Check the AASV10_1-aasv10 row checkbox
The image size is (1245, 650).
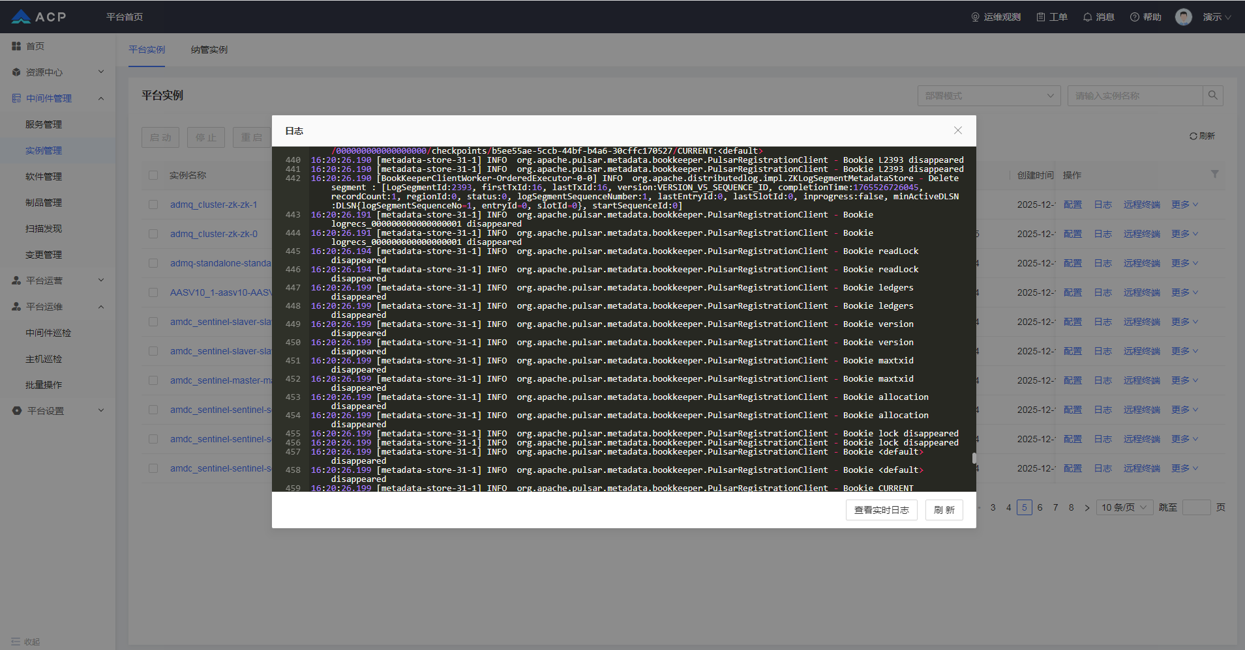pyautogui.click(x=153, y=292)
